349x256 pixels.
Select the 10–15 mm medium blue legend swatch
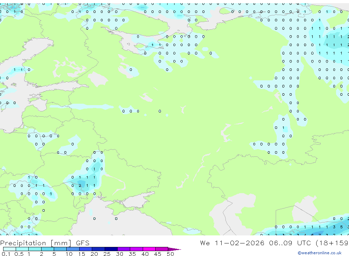pyautogui.click(x=73, y=249)
